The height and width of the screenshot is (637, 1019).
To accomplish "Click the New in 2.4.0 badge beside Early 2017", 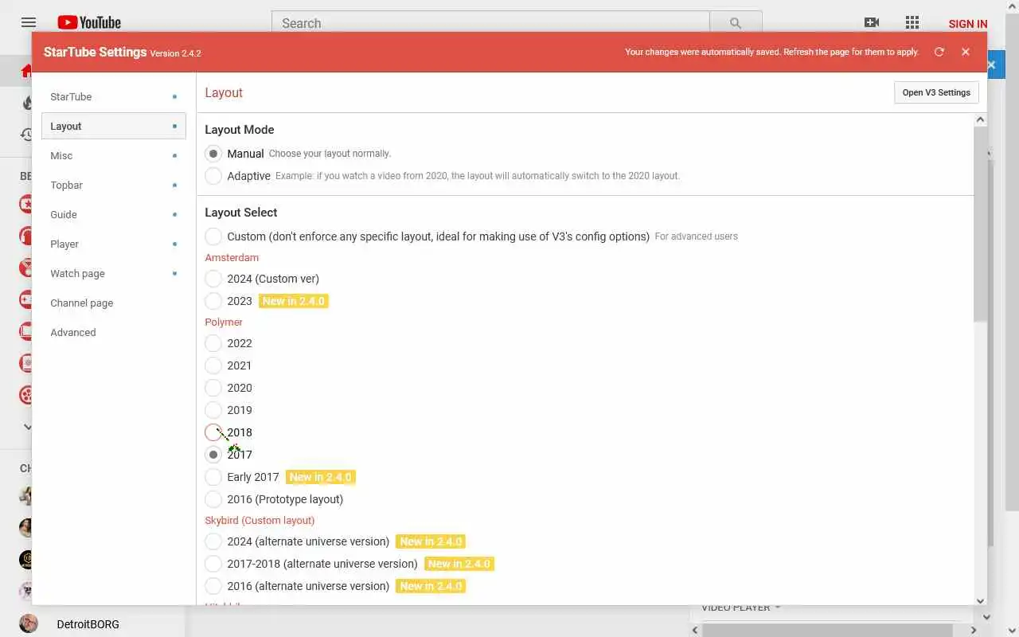I will 320,477.
